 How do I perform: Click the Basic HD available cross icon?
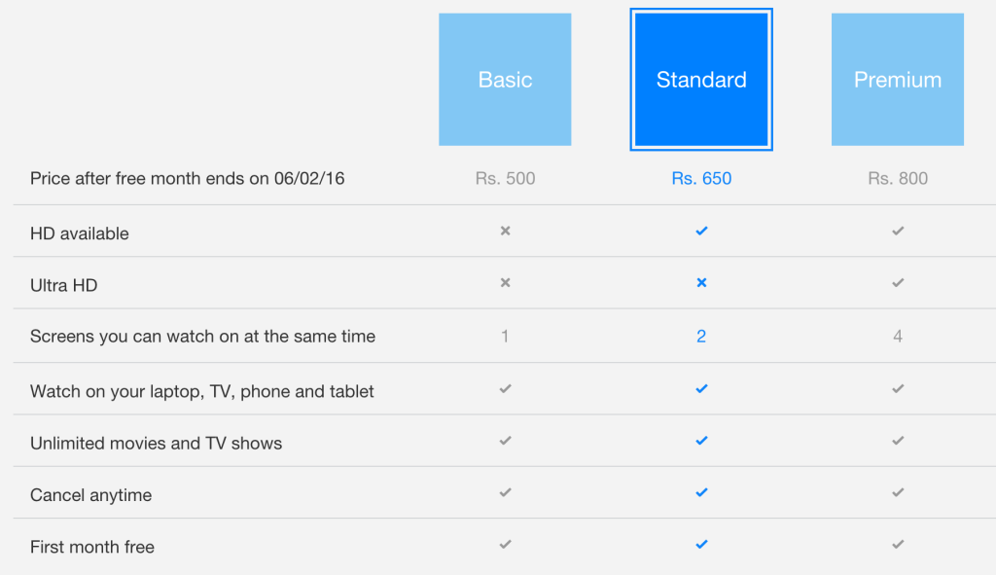[x=505, y=231]
